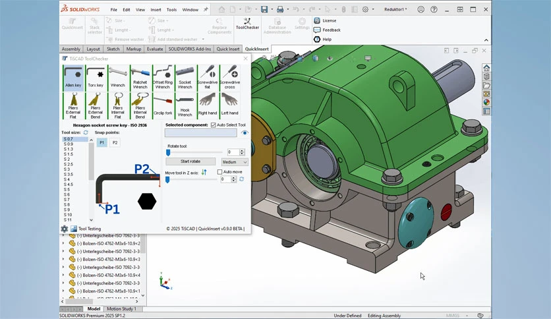
Task: Select snap point P2
Action: (x=115, y=142)
